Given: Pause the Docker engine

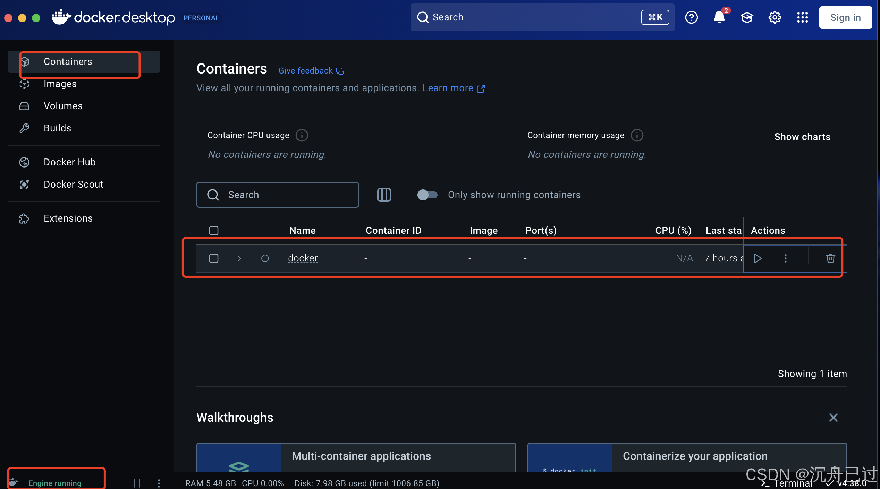Looking at the screenshot, I should pyautogui.click(x=137, y=483).
